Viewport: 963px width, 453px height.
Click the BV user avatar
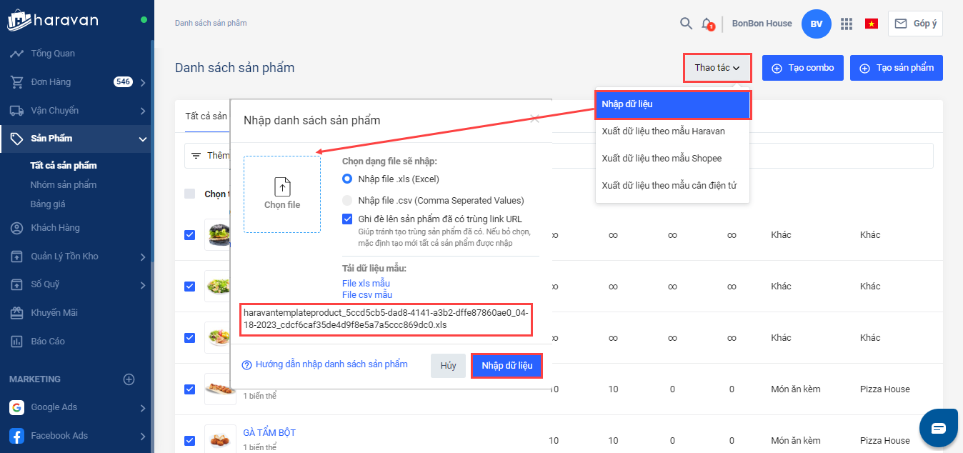point(817,24)
